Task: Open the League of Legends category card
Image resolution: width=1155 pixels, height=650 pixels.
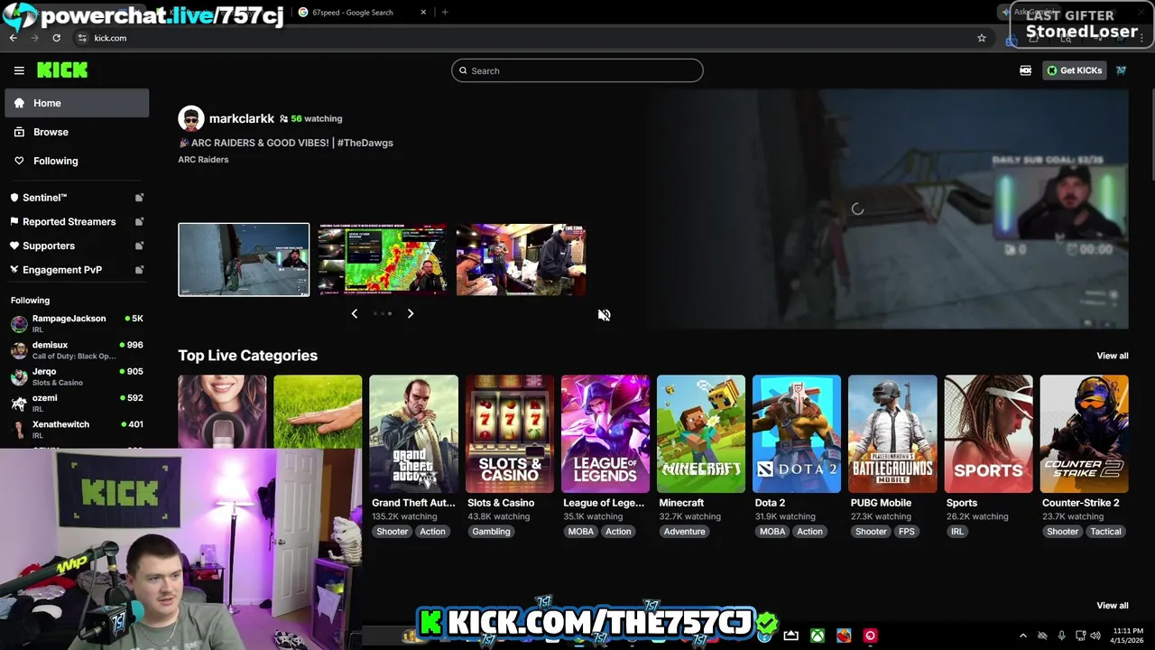Action: point(605,434)
